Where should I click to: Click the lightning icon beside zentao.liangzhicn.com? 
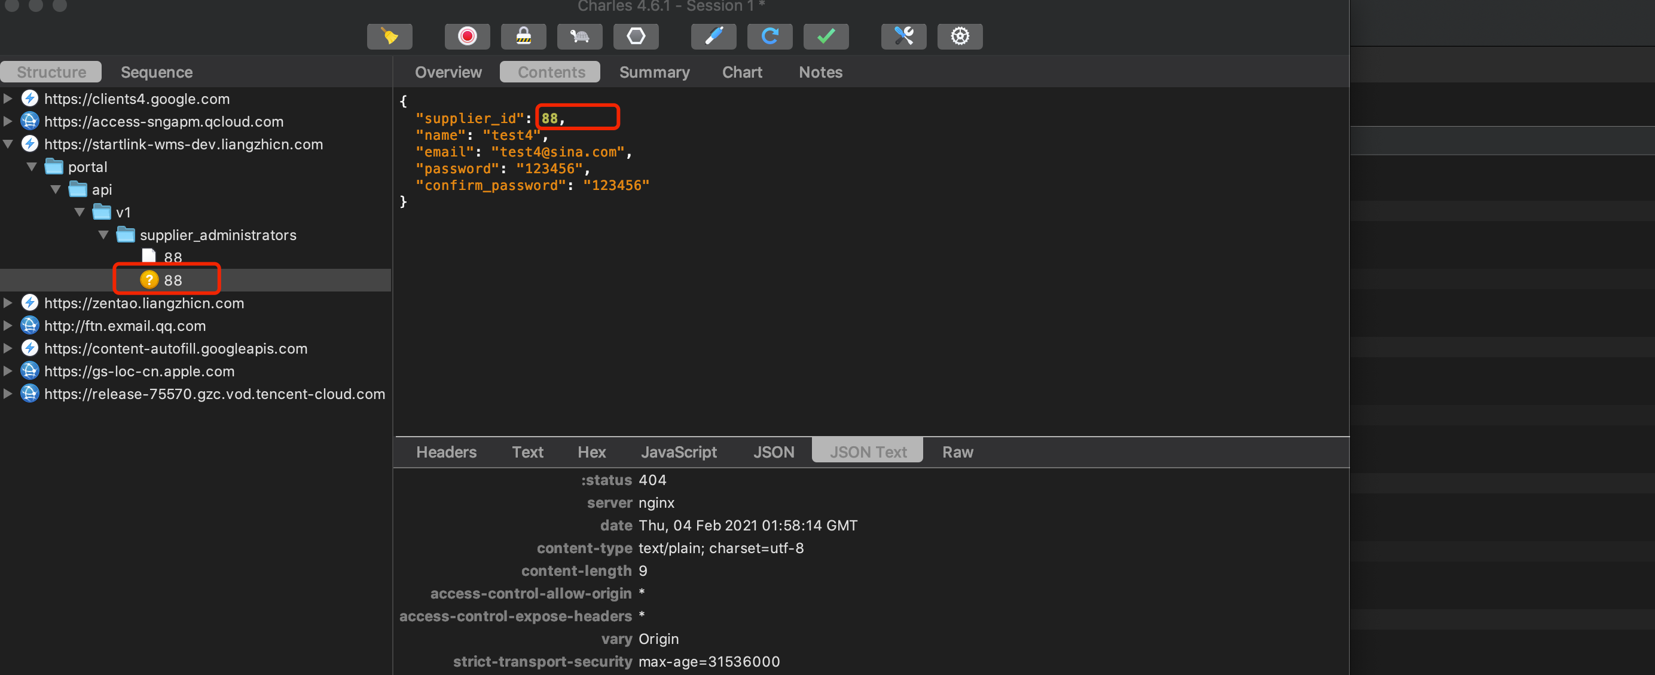click(29, 302)
